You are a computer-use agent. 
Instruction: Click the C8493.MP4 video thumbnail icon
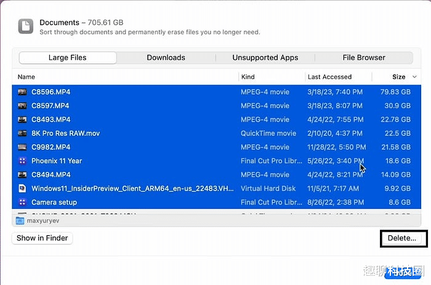click(22, 120)
